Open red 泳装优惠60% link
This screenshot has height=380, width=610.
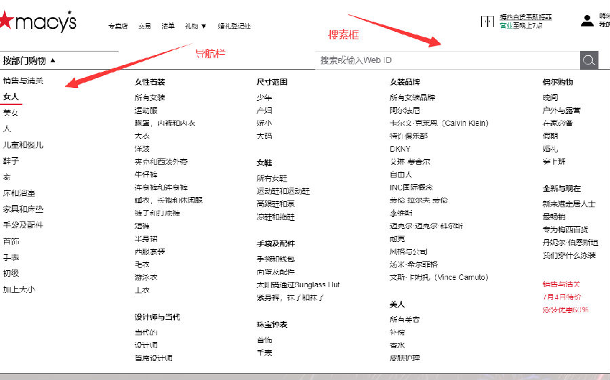[x=566, y=310]
